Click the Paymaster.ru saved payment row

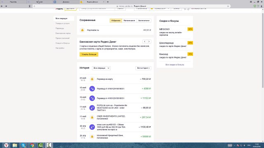click(115, 30)
